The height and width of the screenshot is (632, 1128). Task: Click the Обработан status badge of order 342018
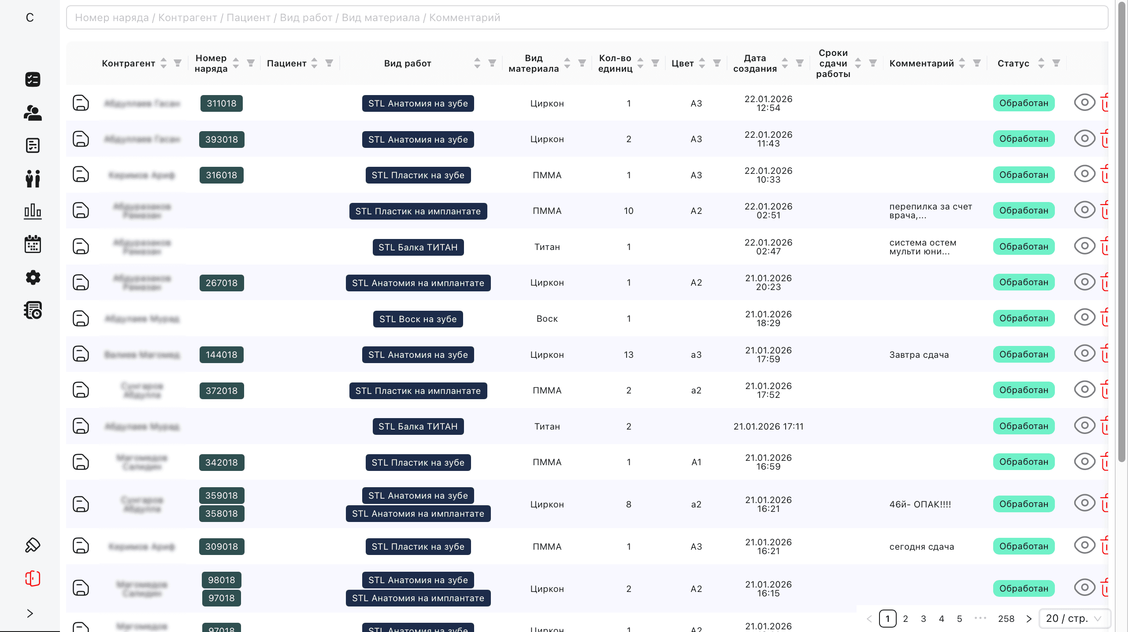tap(1023, 462)
